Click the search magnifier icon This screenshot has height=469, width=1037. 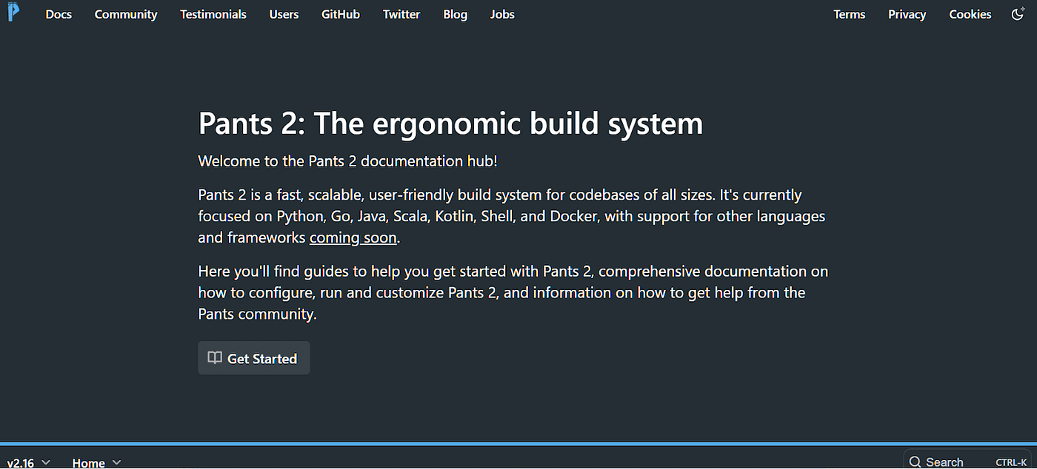coord(915,462)
